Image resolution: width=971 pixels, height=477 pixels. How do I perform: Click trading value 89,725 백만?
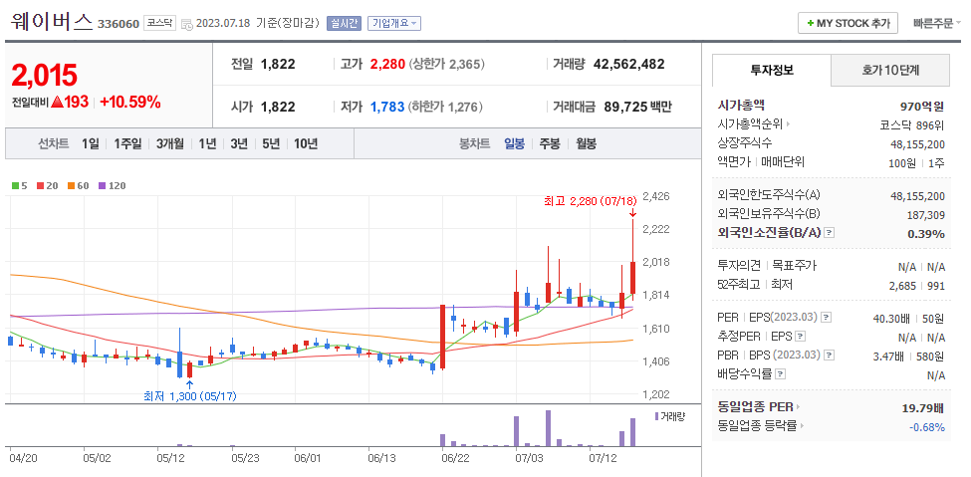coord(635,107)
